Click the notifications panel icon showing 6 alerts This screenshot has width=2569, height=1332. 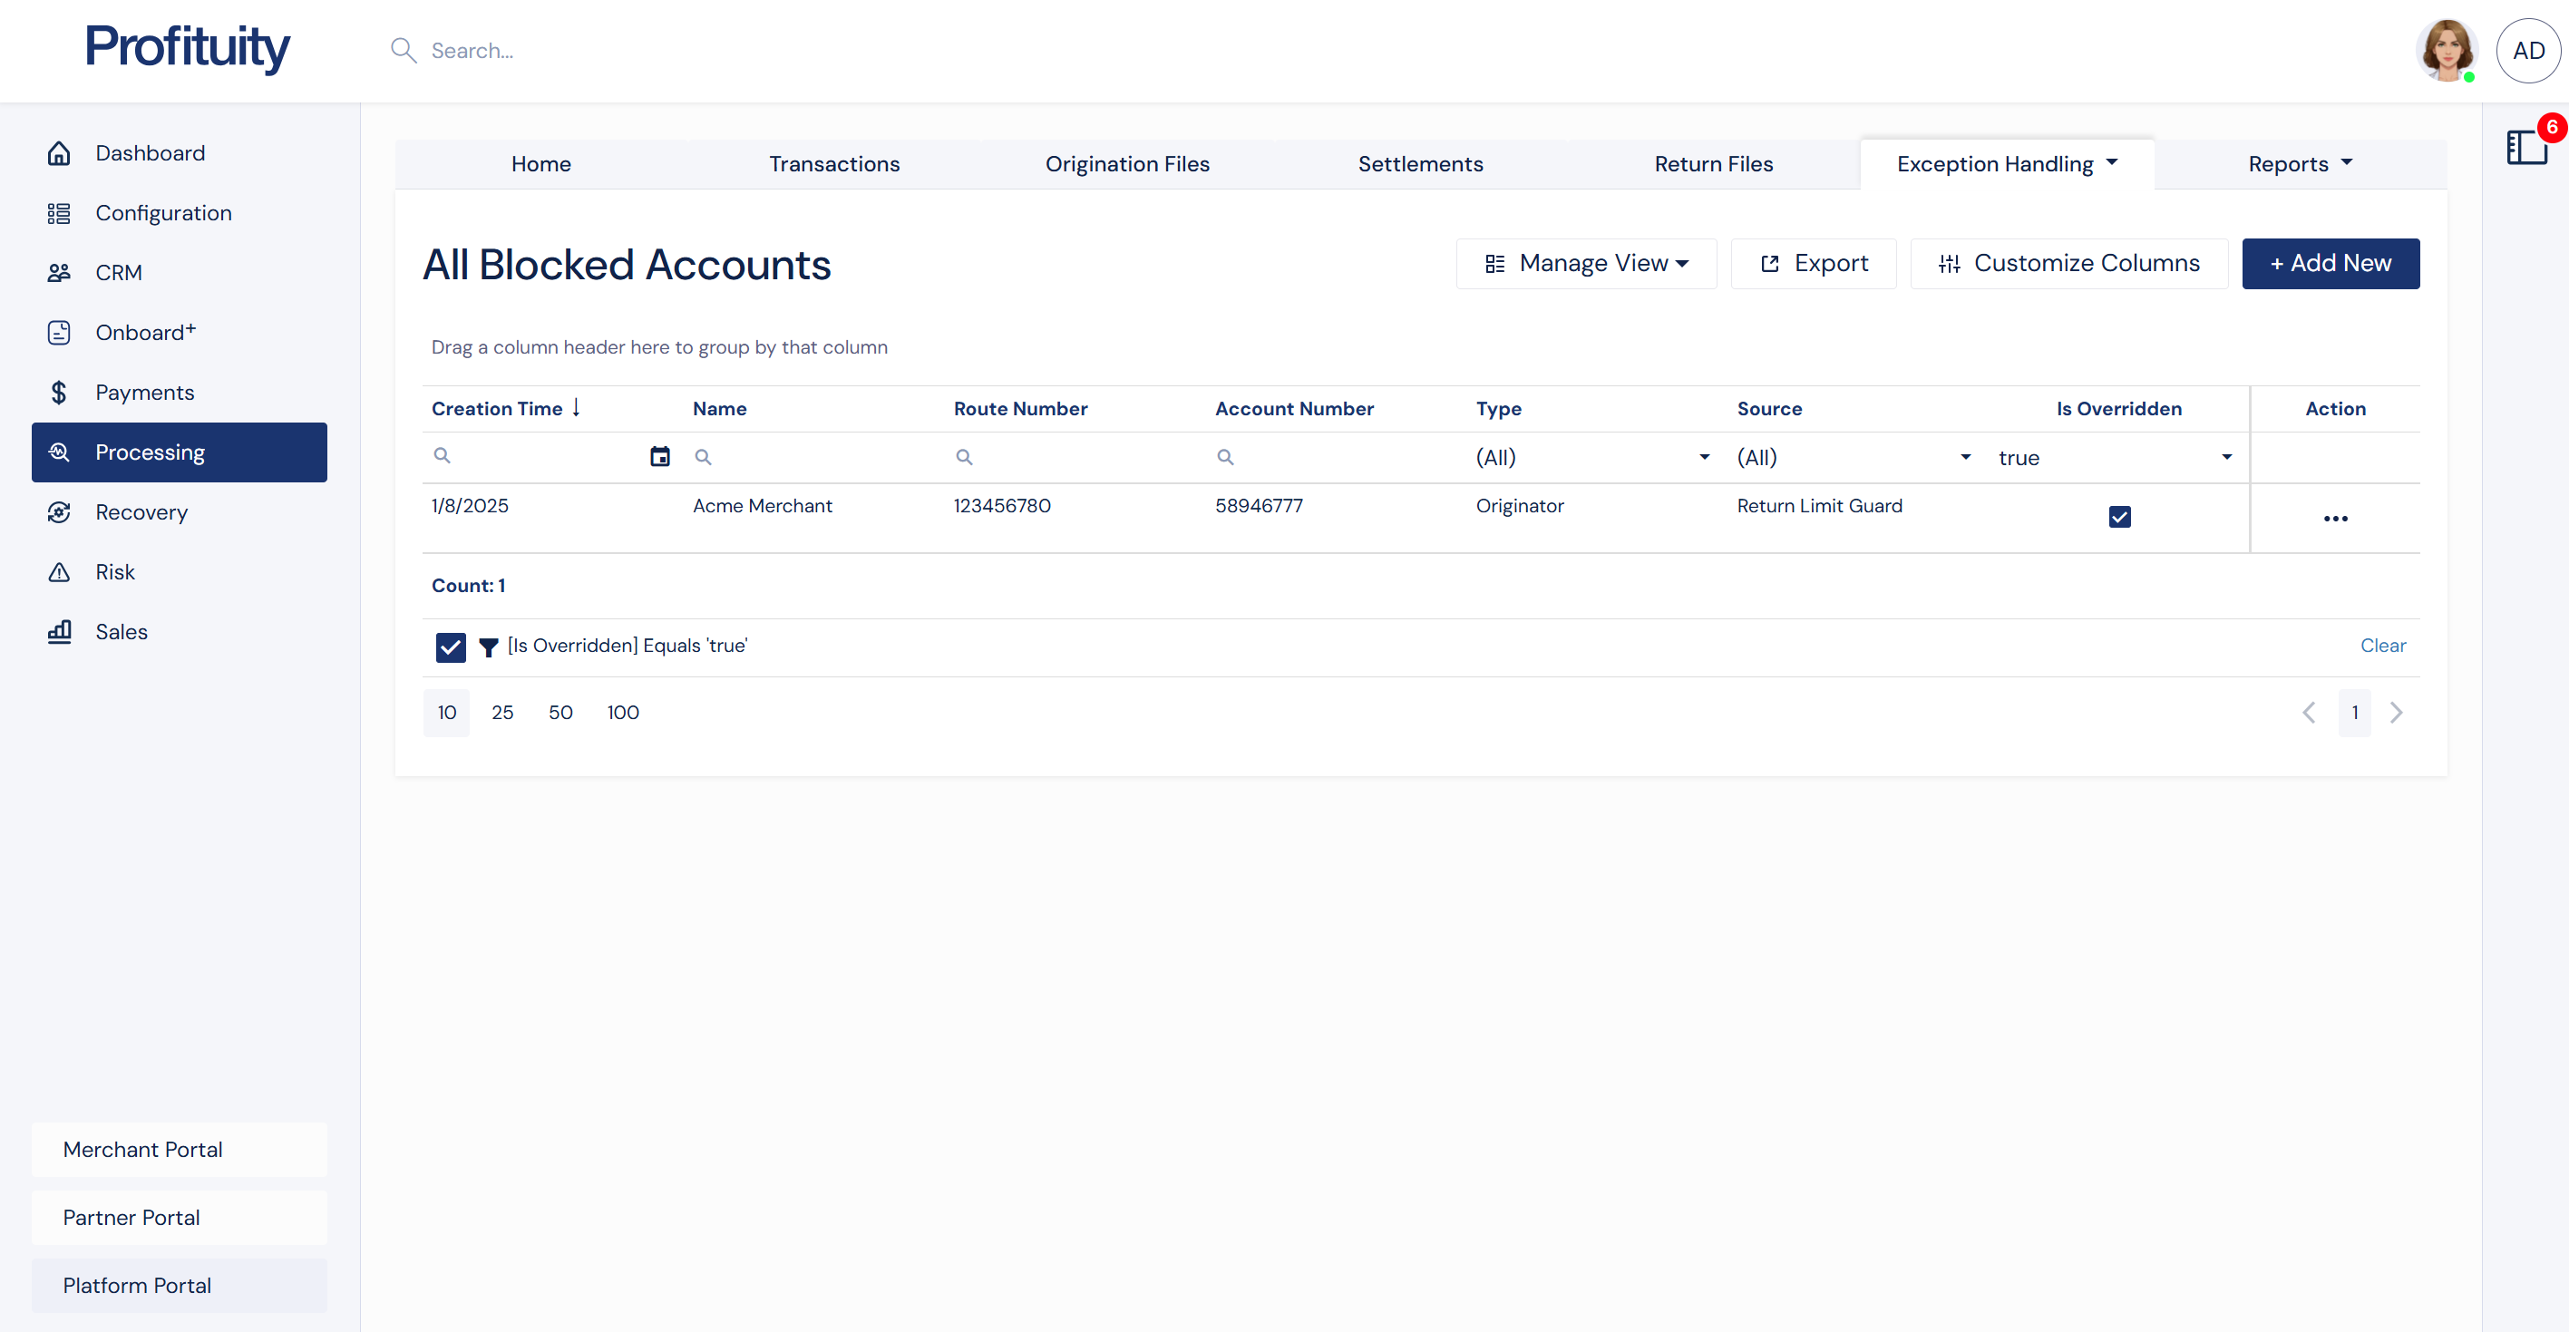[2526, 147]
